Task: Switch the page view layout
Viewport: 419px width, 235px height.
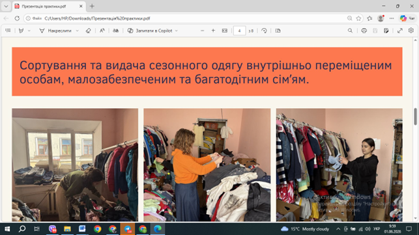Action: [x=278, y=31]
